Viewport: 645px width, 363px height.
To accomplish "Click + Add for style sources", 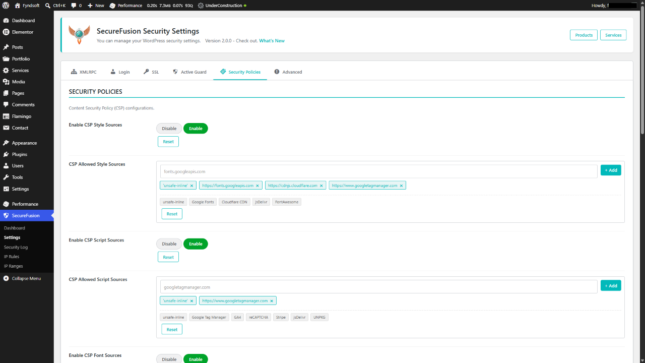I will [x=611, y=170].
